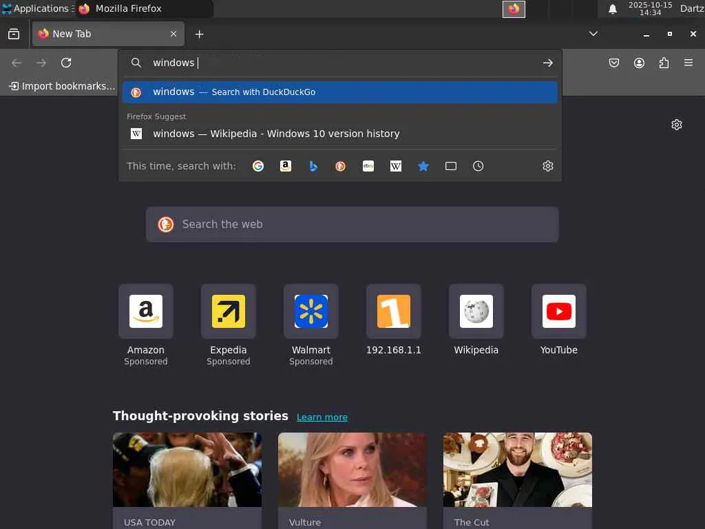
Task: Search this time with DuckDuckGo icon
Action: (x=340, y=166)
